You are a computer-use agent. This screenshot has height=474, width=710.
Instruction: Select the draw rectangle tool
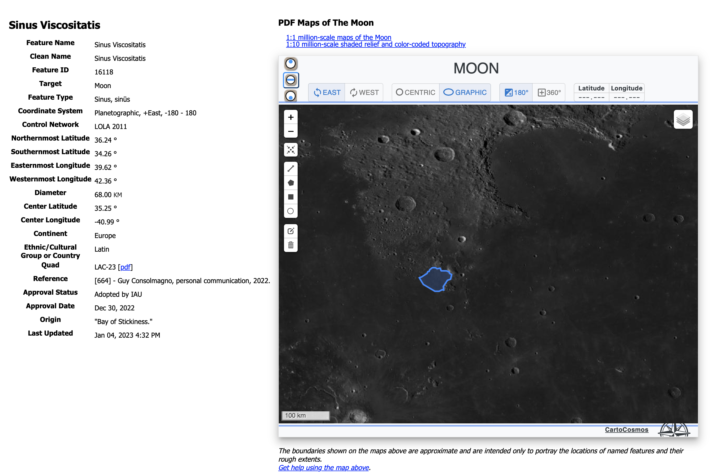[291, 197]
